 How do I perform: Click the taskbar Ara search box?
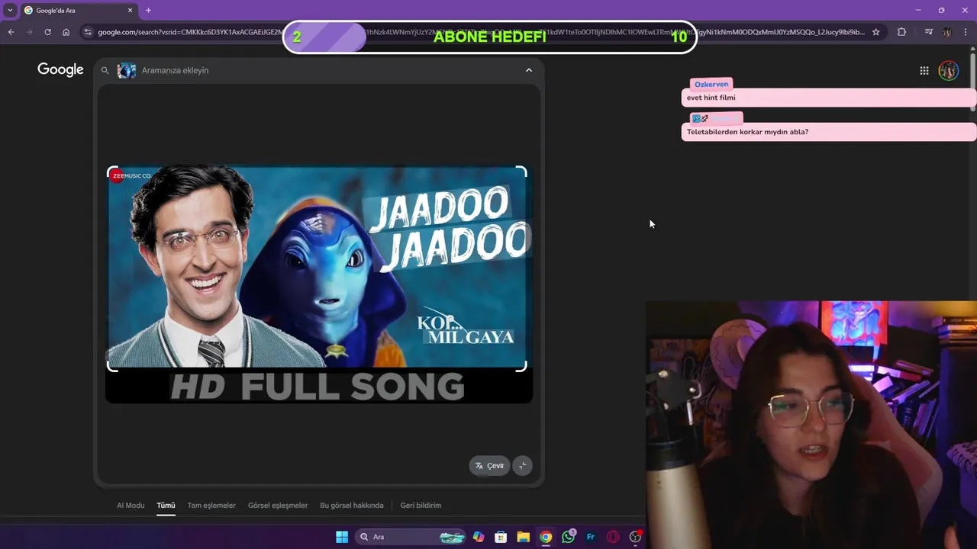click(x=412, y=537)
